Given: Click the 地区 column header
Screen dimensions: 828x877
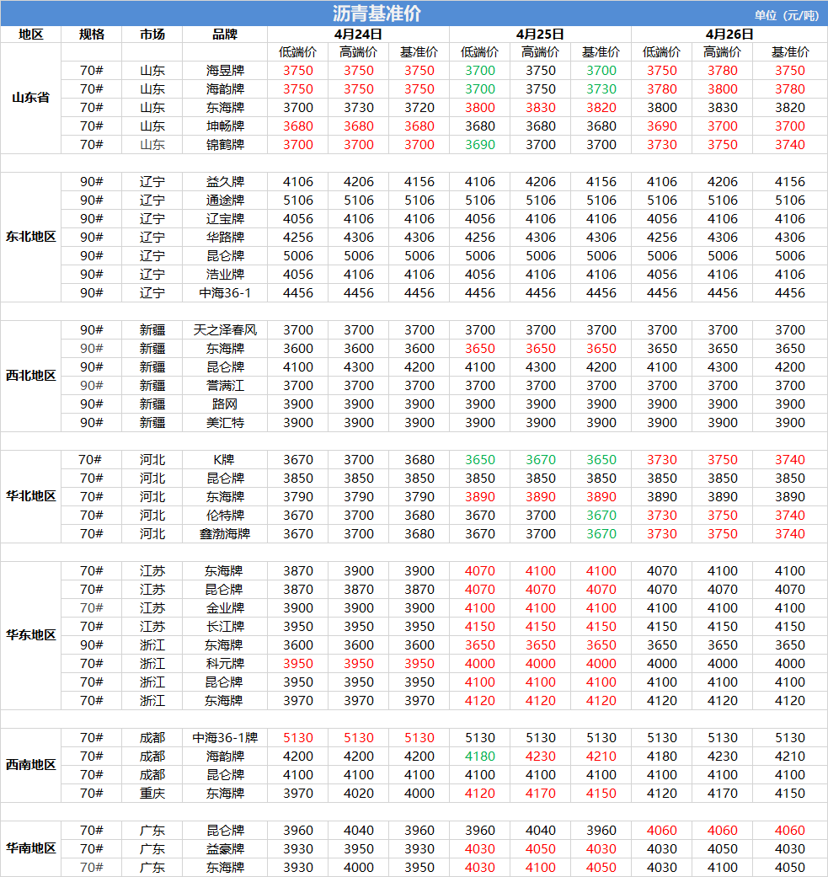Looking at the screenshot, I should click(30, 35).
